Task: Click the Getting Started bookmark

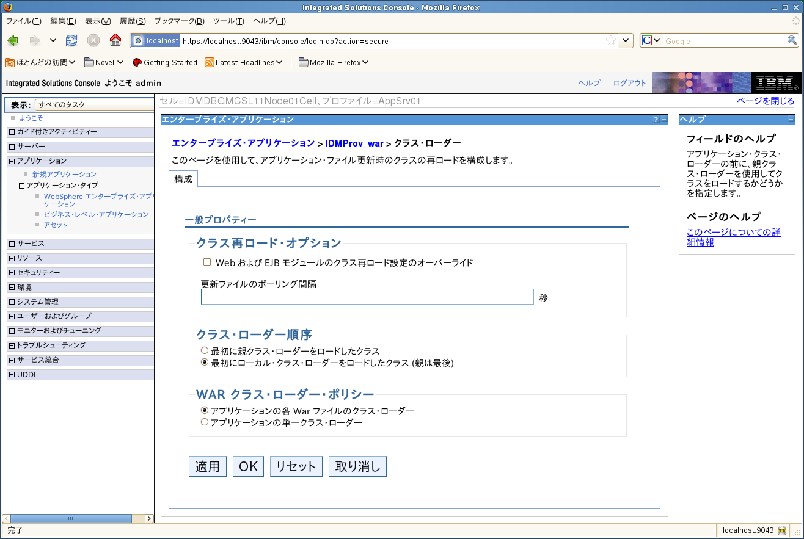Action: pos(164,62)
